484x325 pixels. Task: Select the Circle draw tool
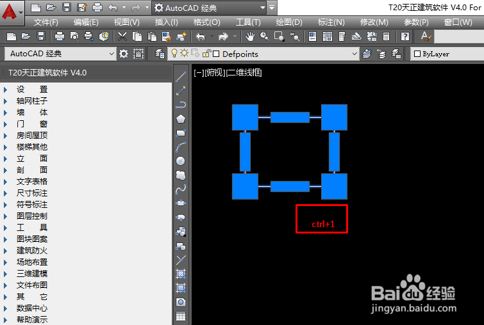[x=181, y=161]
